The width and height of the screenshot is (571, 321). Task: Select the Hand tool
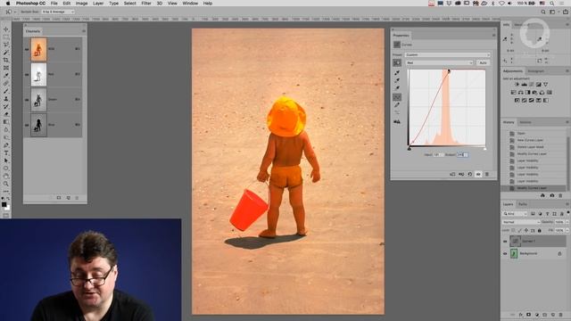(6, 177)
